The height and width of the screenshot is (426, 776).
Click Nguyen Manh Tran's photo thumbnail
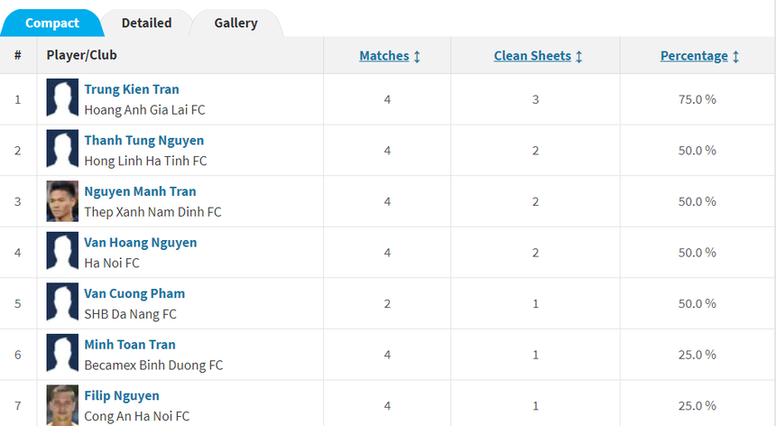point(63,201)
